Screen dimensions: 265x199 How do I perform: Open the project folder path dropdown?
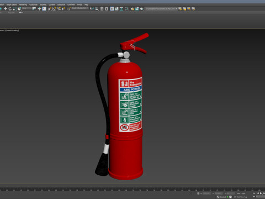click(x=161, y=9)
